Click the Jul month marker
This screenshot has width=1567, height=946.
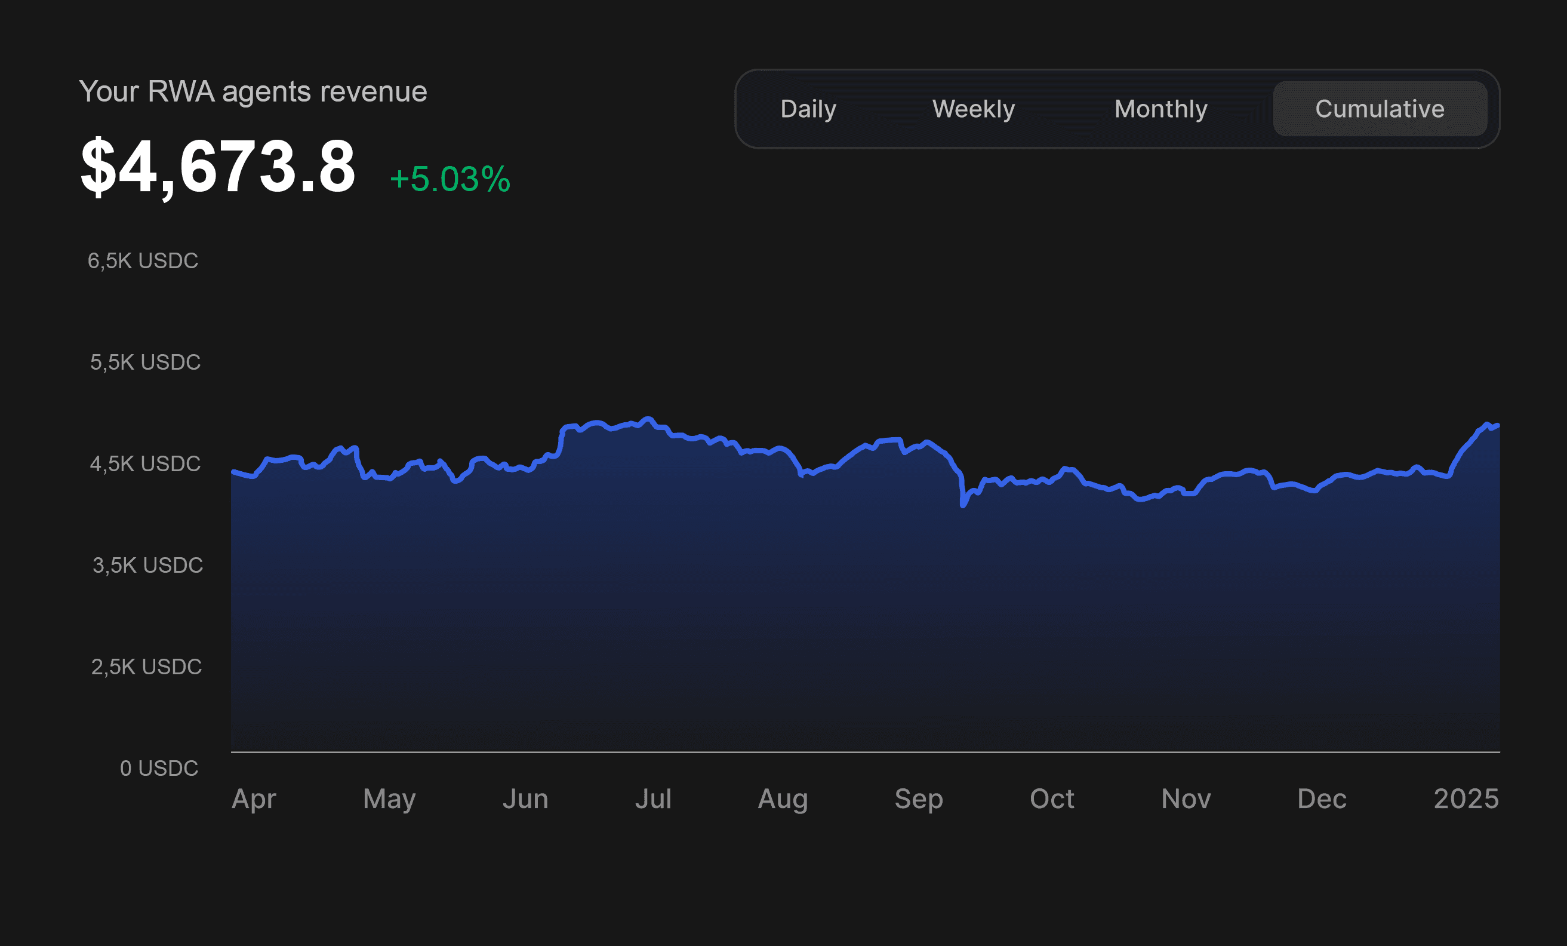[x=653, y=798]
